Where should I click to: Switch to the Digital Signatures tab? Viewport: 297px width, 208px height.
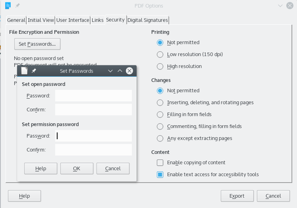tap(147, 20)
